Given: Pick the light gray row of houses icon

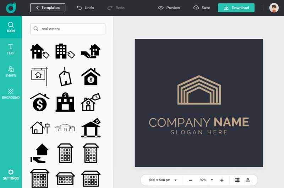Looking at the screenshot, I should click(x=65, y=128).
